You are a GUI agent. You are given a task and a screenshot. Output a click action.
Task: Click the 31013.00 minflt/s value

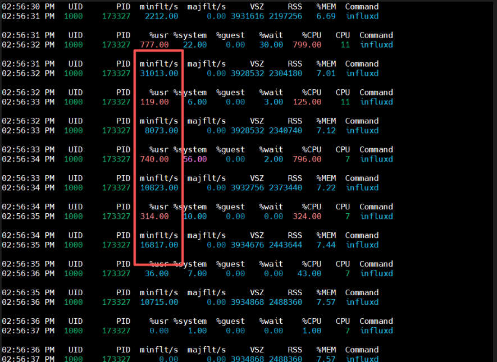click(x=159, y=74)
